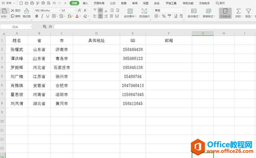This screenshot has width=256, height=158.
Task: Click the decrease indent icon
Action: [112, 10]
